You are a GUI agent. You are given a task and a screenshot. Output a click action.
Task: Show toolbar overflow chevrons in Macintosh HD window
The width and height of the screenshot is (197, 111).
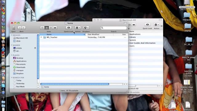pos(162,26)
